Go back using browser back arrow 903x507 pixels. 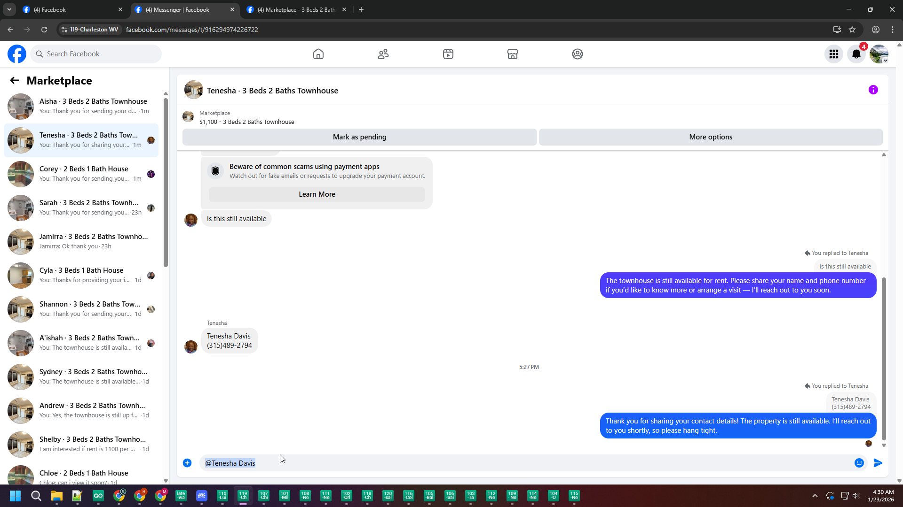pyautogui.click(x=10, y=30)
